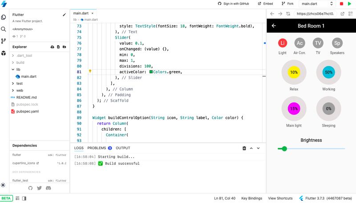Reload the preview with refresh icon
Viewport: 356px width, 203px height.
pyautogui.click(x=289, y=14)
